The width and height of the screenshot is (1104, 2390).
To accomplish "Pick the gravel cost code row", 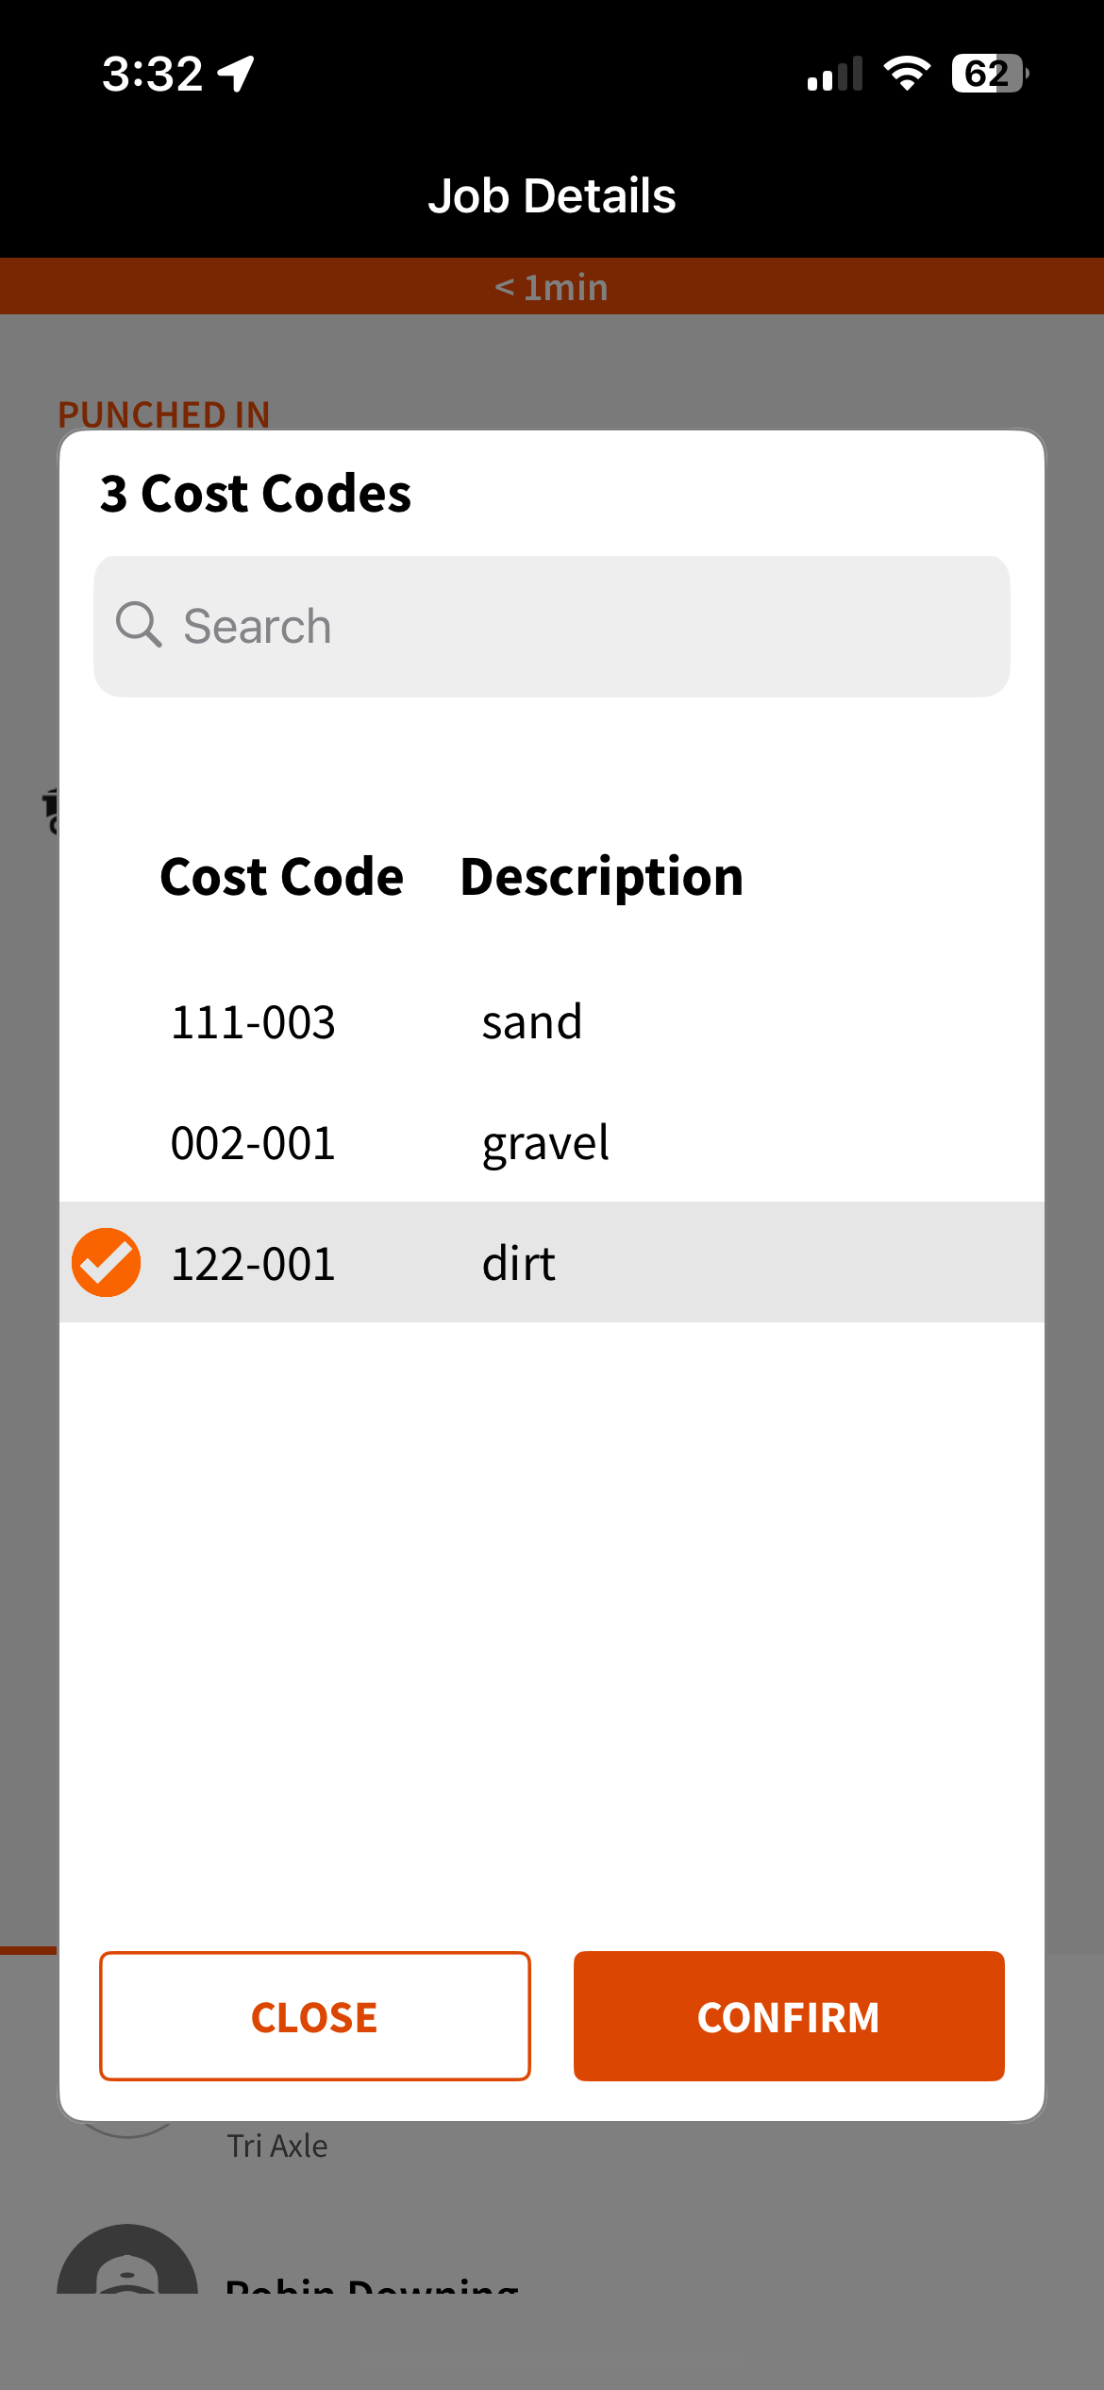I will (545, 1143).
